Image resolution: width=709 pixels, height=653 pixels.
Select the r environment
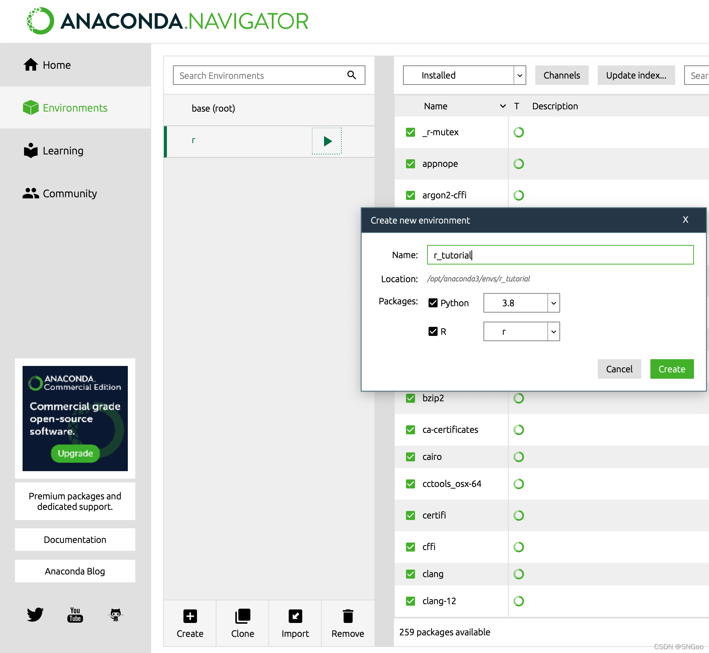(x=269, y=141)
